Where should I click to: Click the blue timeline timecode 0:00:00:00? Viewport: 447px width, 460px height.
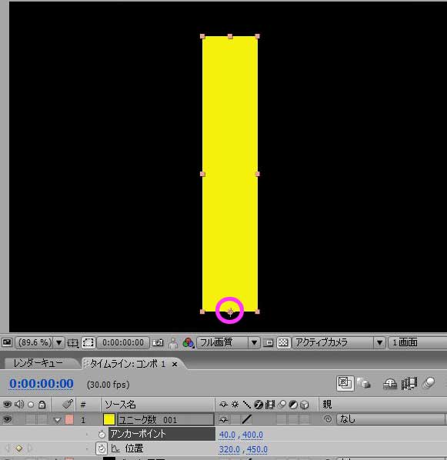pos(42,384)
